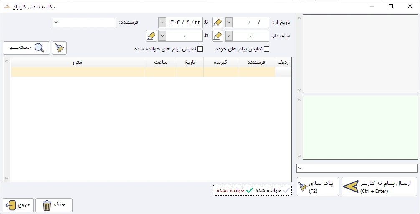Click the conversation history scrollbar up arrow
The width and height of the screenshot is (420, 214).
point(299,18)
